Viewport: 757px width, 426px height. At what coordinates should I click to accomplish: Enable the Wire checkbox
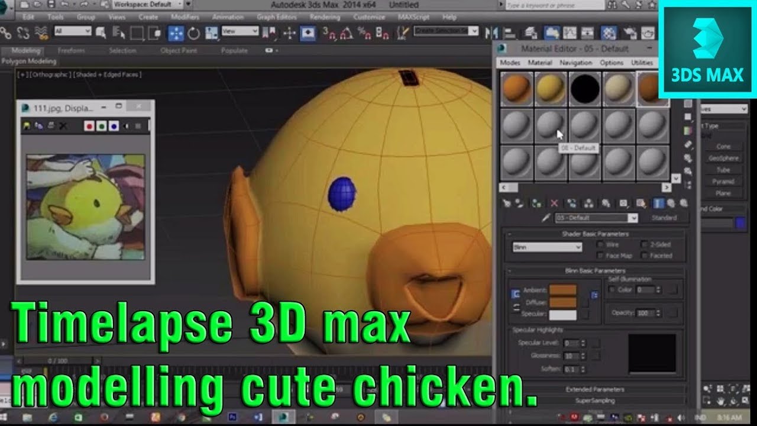(x=600, y=244)
